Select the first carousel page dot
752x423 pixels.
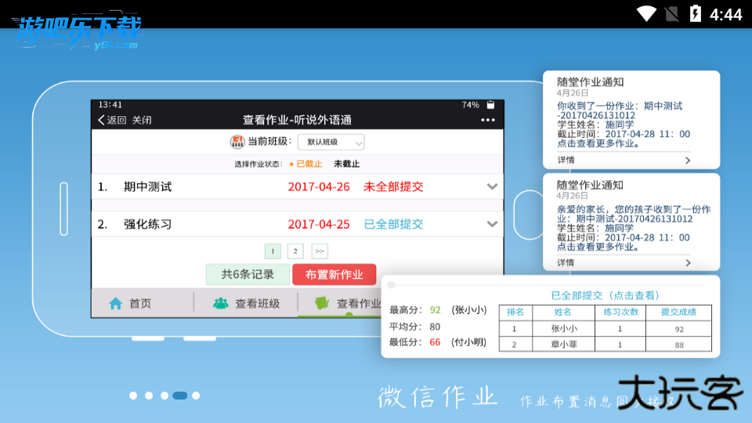click(133, 396)
